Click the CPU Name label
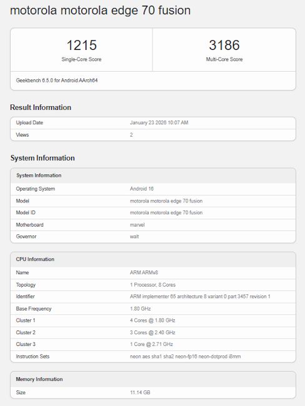The height and width of the screenshot is (406, 305). [x=22, y=273]
